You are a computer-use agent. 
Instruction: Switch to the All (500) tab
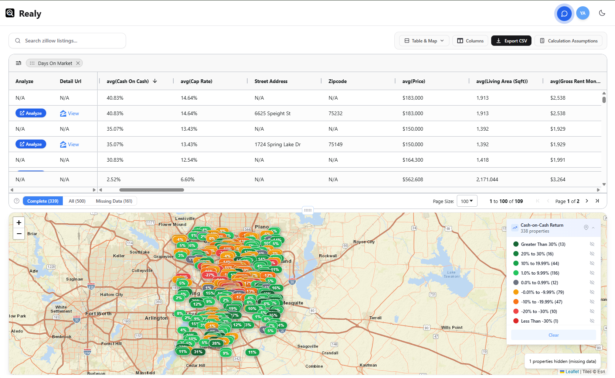click(x=77, y=201)
